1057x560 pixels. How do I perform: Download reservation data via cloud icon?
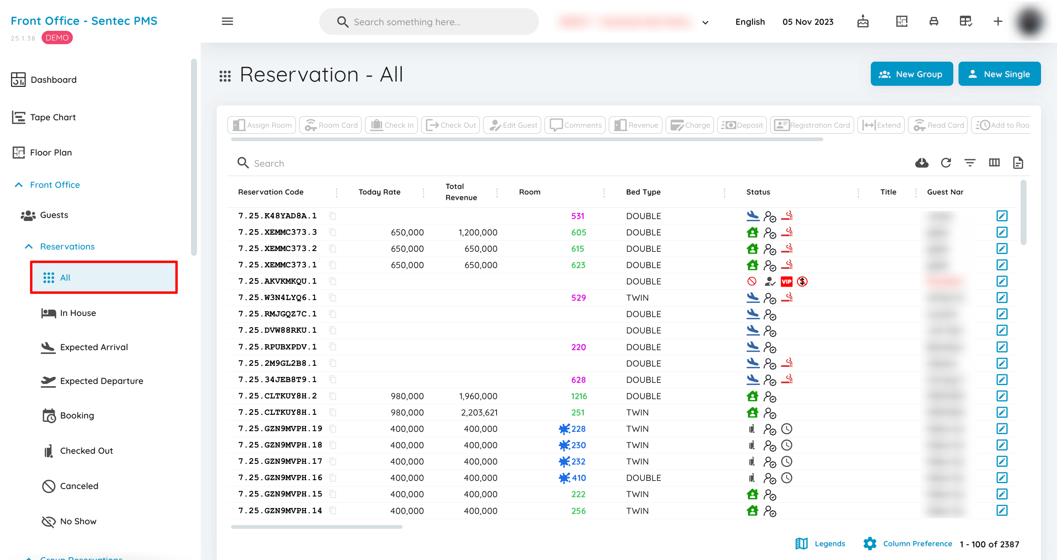922,163
